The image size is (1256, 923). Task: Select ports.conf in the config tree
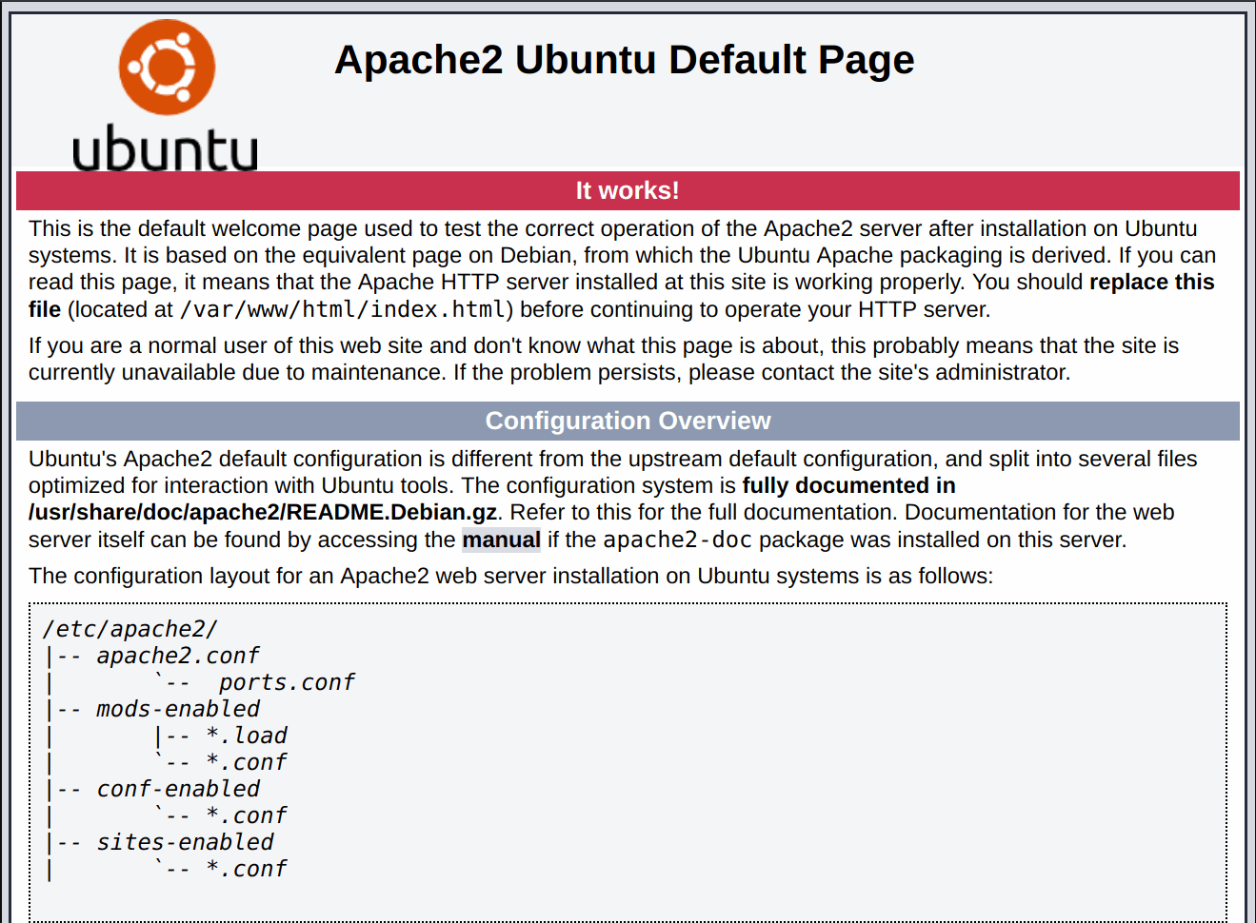coord(286,682)
